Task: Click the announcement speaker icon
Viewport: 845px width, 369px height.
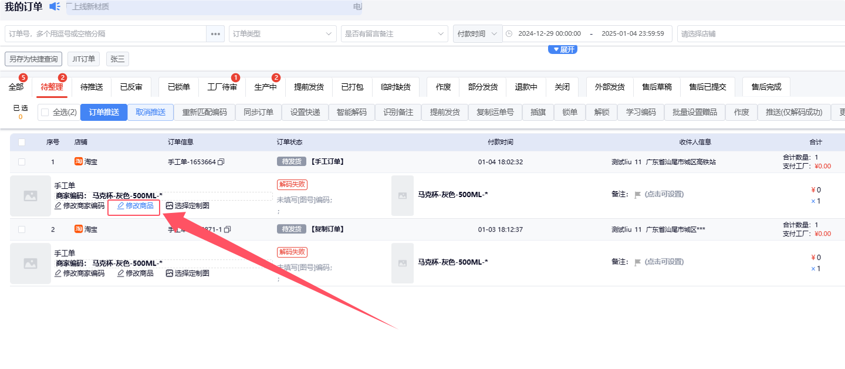Action: [55, 6]
